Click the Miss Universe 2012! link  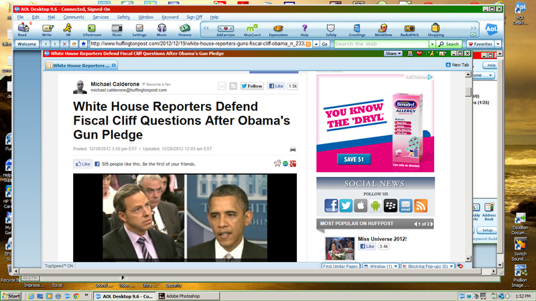[x=382, y=239]
